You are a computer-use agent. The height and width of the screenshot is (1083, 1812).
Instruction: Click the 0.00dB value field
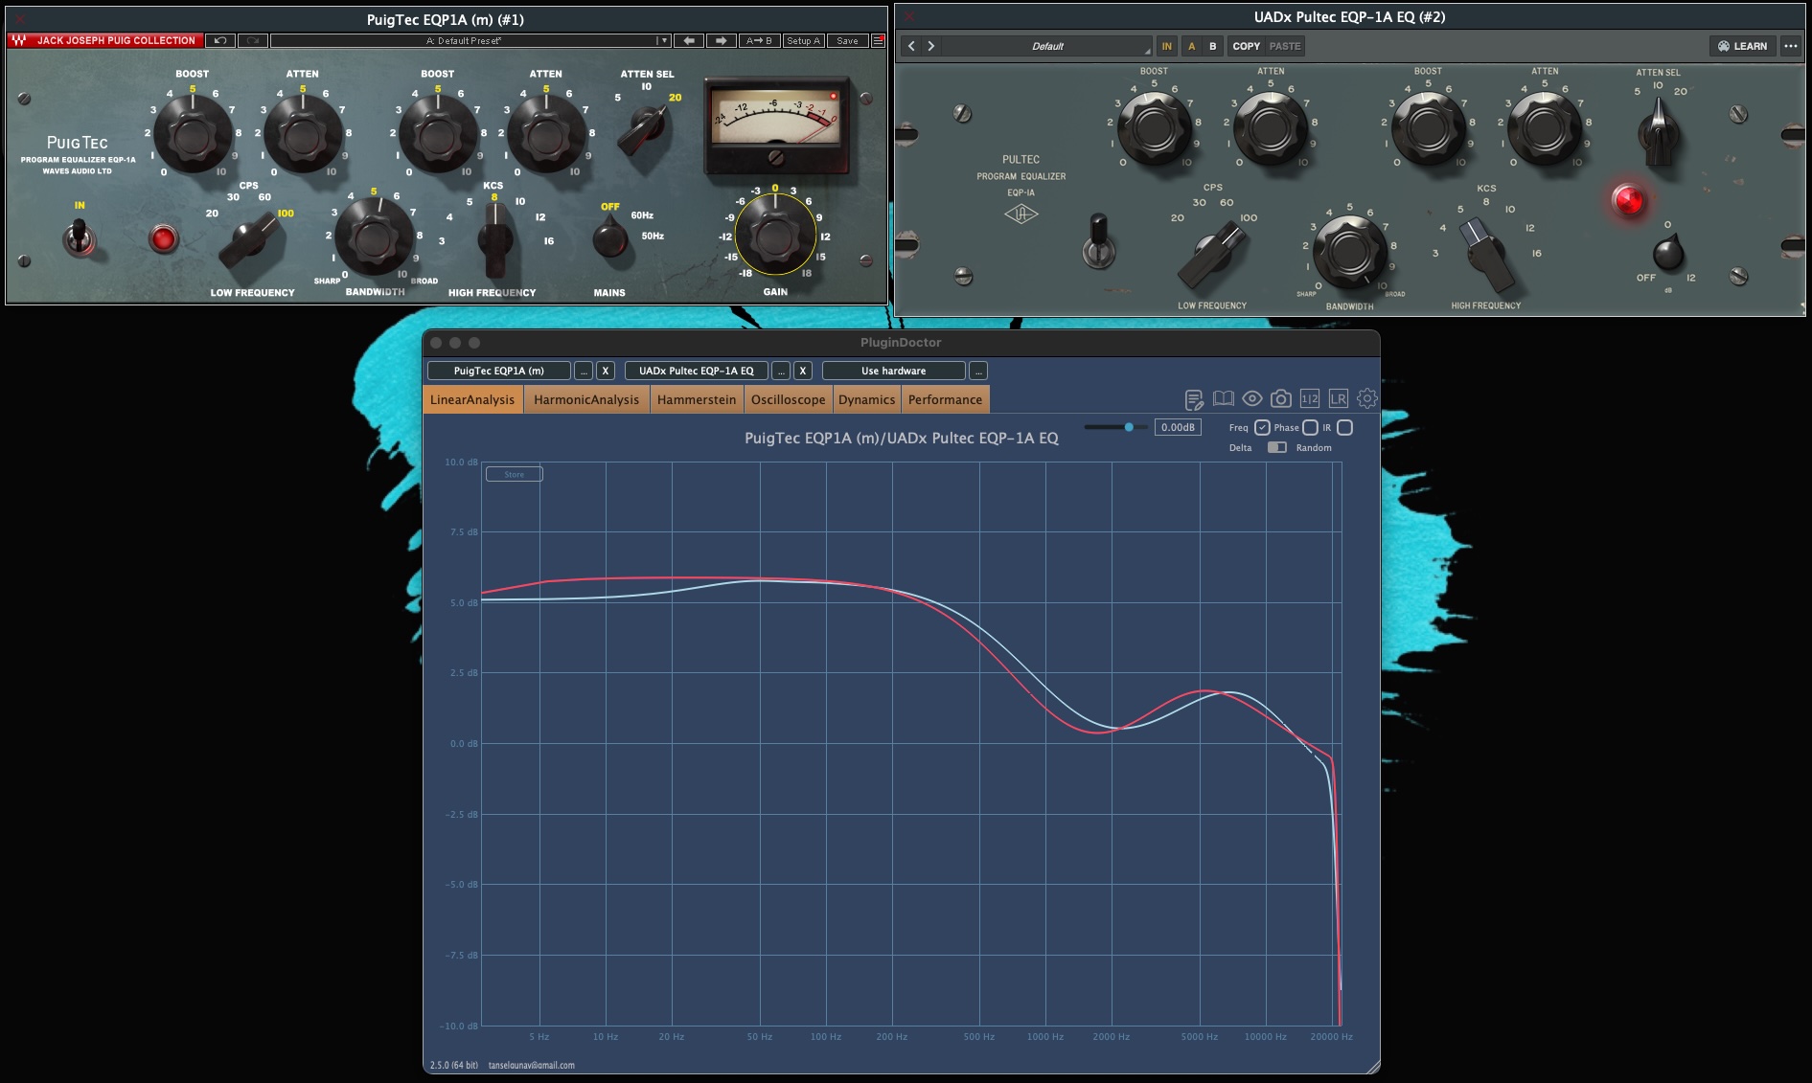point(1178,427)
